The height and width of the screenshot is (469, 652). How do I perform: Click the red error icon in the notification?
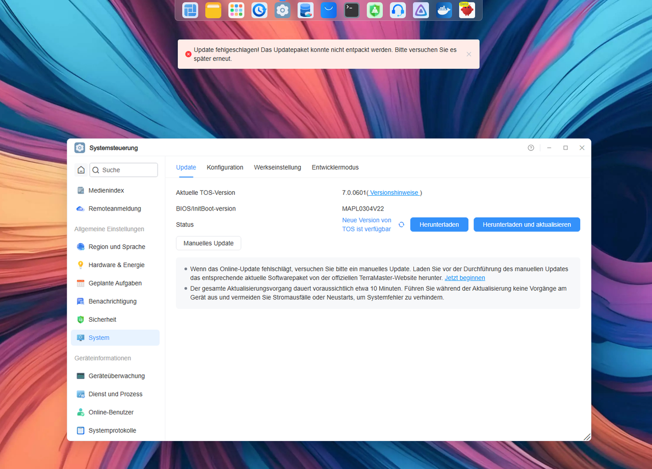coord(188,54)
